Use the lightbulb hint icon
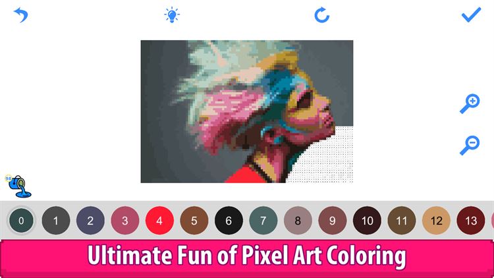Screen dimensions: 494x278 172,15
